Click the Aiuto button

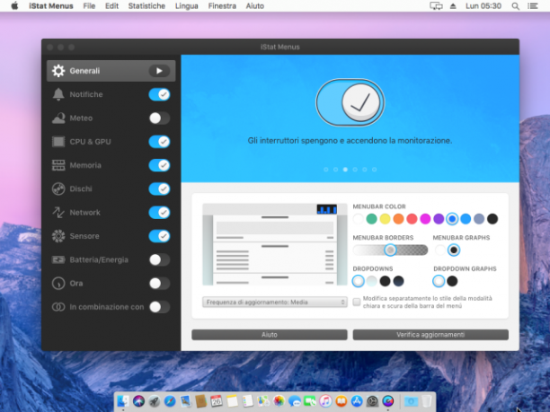click(270, 335)
